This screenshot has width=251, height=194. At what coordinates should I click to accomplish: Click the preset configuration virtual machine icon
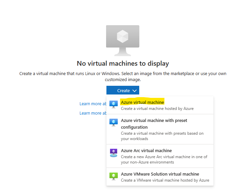point(113,123)
